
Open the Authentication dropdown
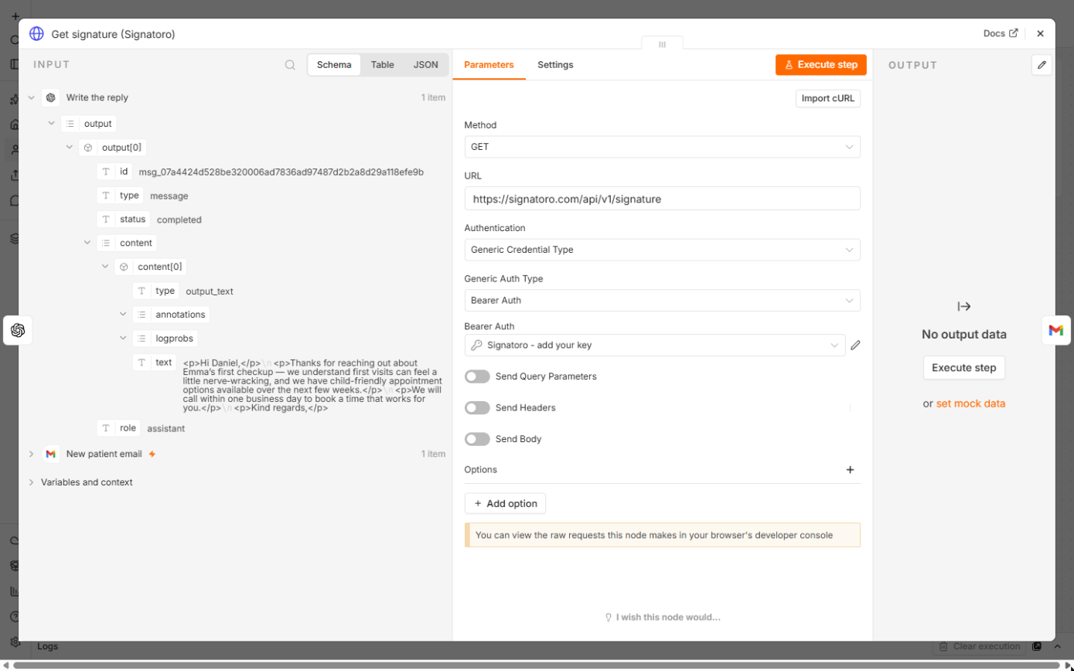point(662,250)
